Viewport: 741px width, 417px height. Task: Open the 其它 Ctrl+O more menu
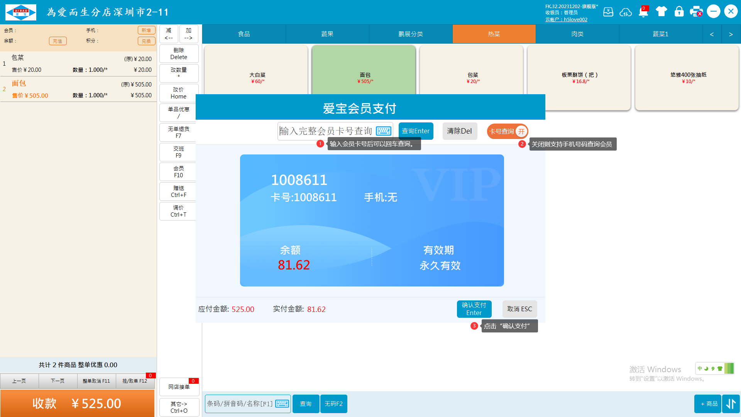click(179, 407)
